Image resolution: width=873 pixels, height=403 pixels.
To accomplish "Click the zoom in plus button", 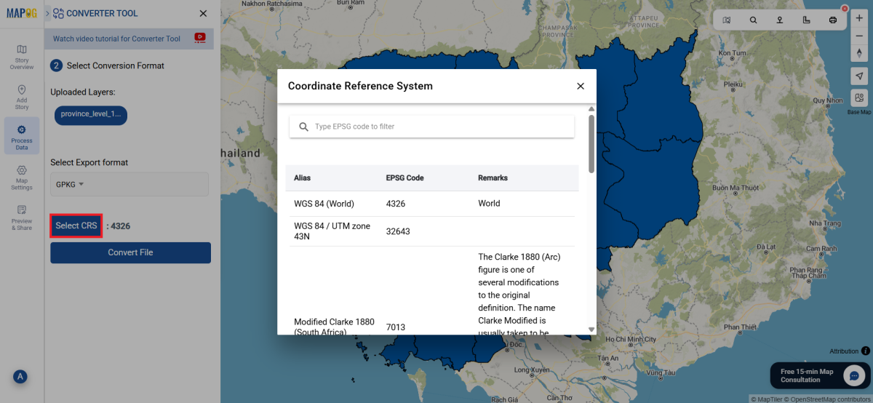I will pos(859,17).
